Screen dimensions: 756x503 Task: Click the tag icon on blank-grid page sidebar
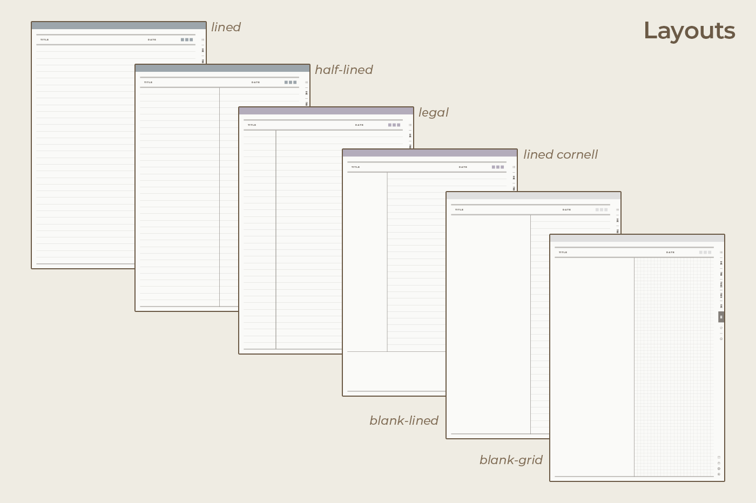(721, 328)
